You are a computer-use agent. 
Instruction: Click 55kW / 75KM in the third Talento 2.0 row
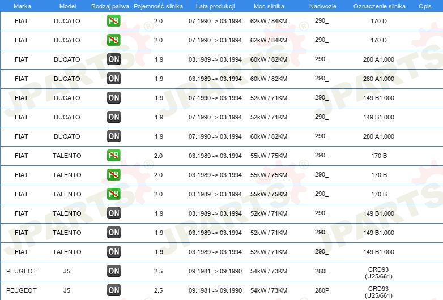[269, 194]
